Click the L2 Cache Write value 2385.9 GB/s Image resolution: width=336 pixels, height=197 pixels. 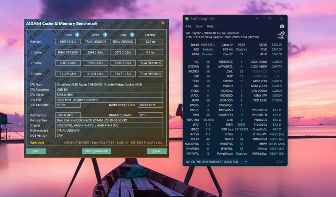click(x=95, y=63)
